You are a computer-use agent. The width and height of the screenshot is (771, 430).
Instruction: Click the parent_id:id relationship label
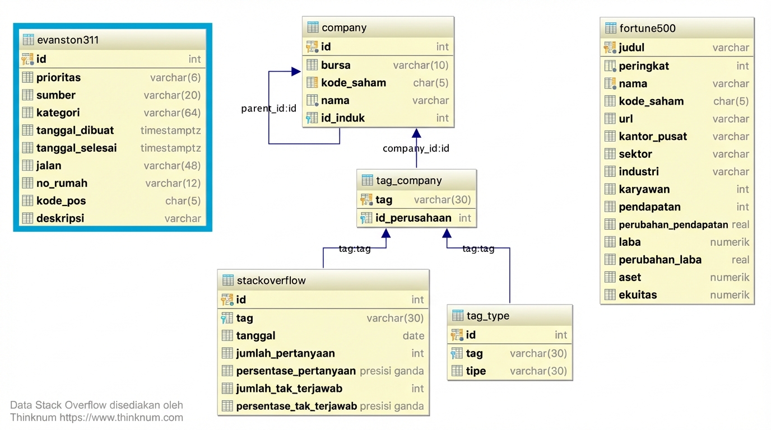[x=268, y=108]
